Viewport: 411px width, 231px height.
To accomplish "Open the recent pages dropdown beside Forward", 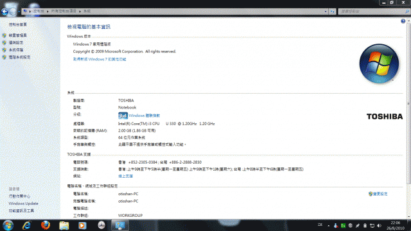I will click(19, 12).
